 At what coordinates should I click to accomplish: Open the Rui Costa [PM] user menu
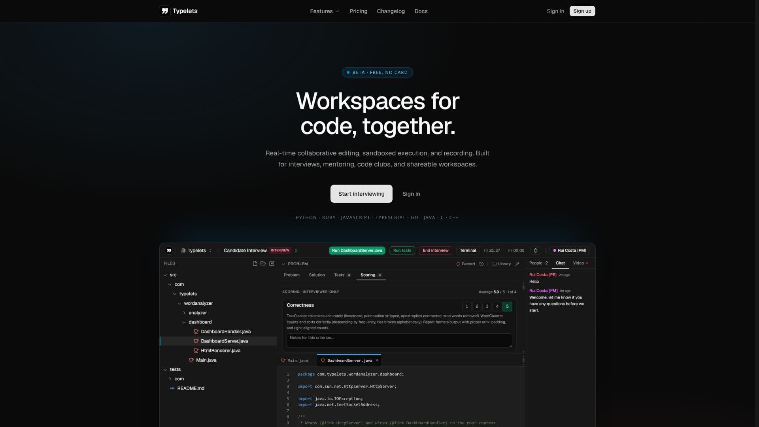pos(570,250)
